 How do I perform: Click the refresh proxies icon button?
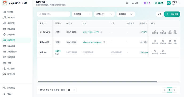pos(159,14)
